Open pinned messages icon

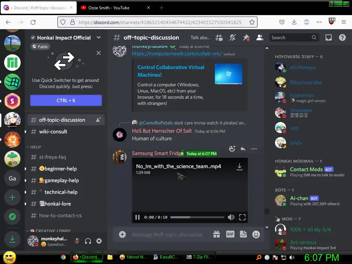tap(246, 37)
